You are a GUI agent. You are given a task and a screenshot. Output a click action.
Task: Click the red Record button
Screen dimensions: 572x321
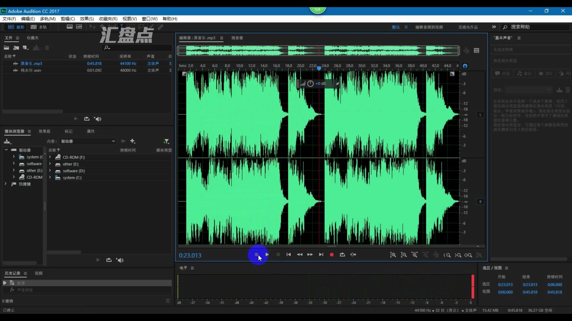click(x=332, y=255)
